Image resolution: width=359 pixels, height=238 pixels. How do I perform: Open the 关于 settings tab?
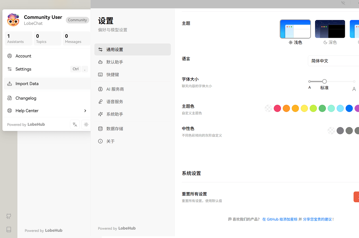[x=132, y=141]
